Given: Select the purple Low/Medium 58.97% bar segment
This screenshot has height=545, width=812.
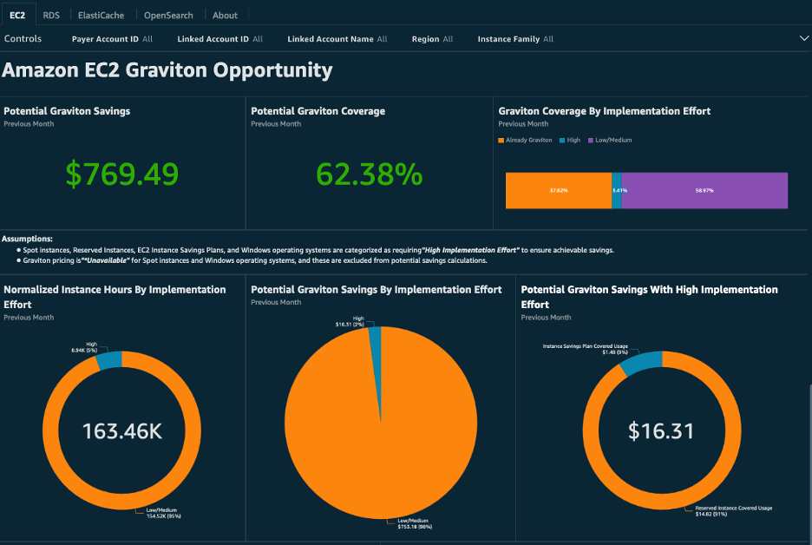Looking at the screenshot, I should point(704,190).
